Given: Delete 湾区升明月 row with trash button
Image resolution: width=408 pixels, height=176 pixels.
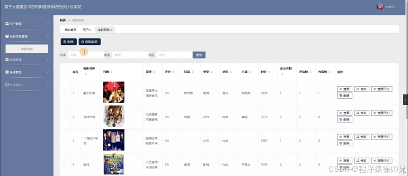Looking at the screenshot, I should [x=344, y=143].
